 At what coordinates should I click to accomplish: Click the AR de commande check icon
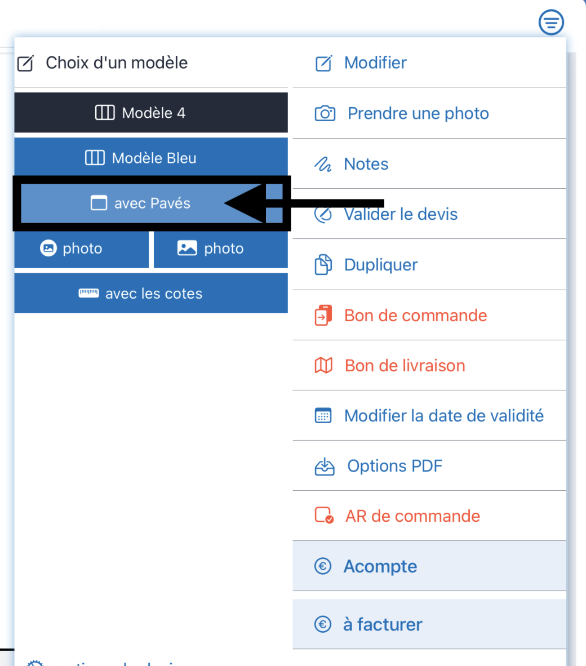click(324, 516)
